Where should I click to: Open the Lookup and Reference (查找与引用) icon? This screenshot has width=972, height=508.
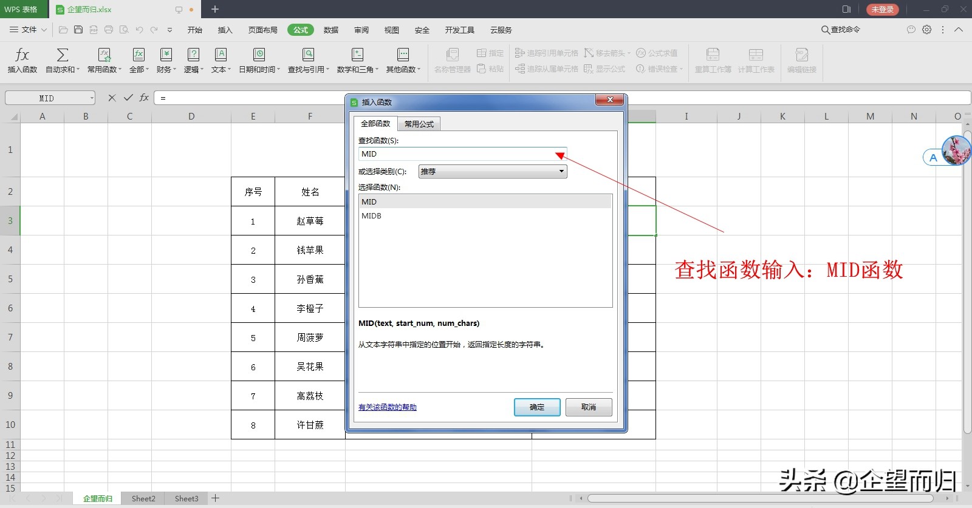[x=309, y=55]
